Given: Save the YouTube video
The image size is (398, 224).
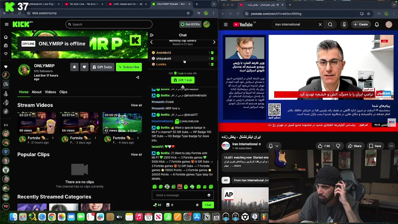Looking at the screenshot, I should click(375, 146).
